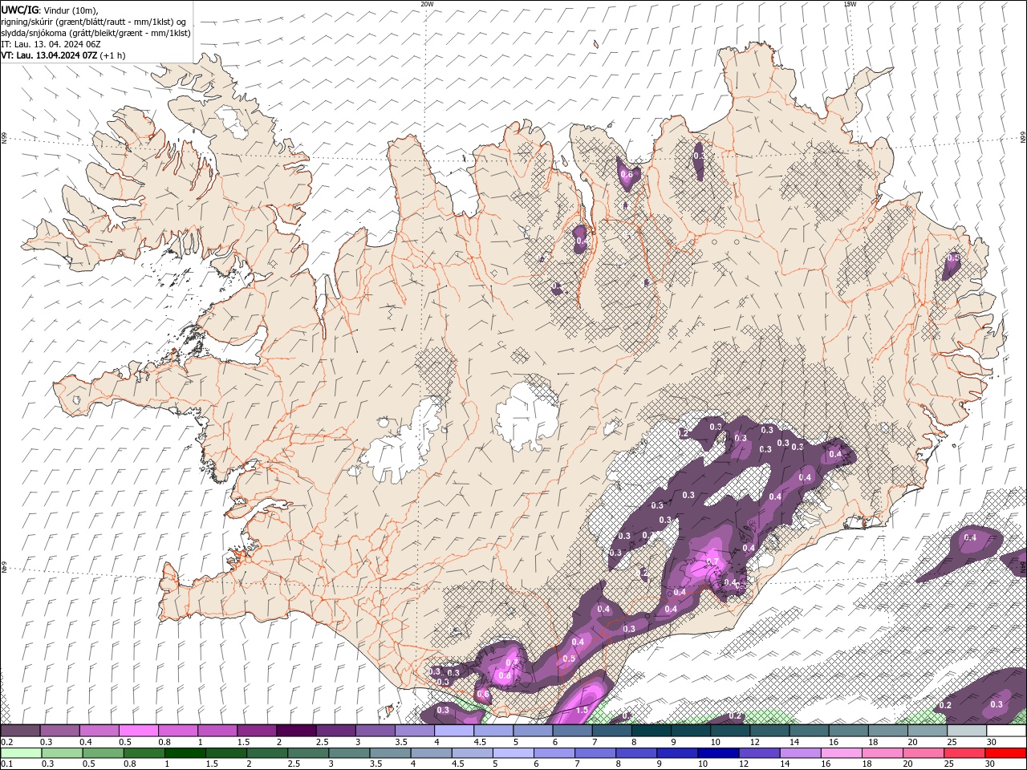Select top-row legend swatch between 3 and 3.5
Screen dimensions: 1027x770
coord(375,731)
